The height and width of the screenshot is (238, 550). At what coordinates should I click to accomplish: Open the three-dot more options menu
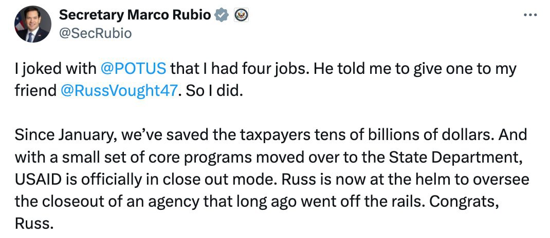pos(529,15)
